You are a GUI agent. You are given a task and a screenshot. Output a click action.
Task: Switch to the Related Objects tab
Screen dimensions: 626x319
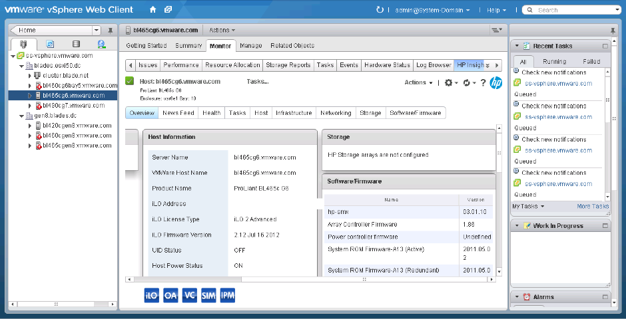point(292,45)
